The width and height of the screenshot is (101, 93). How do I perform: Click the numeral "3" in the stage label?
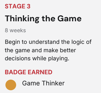tap(29, 6)
